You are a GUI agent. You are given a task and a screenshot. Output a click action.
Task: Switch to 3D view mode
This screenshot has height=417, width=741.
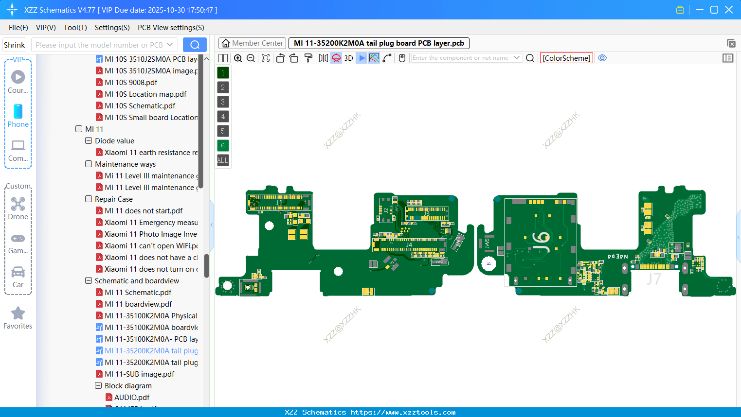click(348, 58)
